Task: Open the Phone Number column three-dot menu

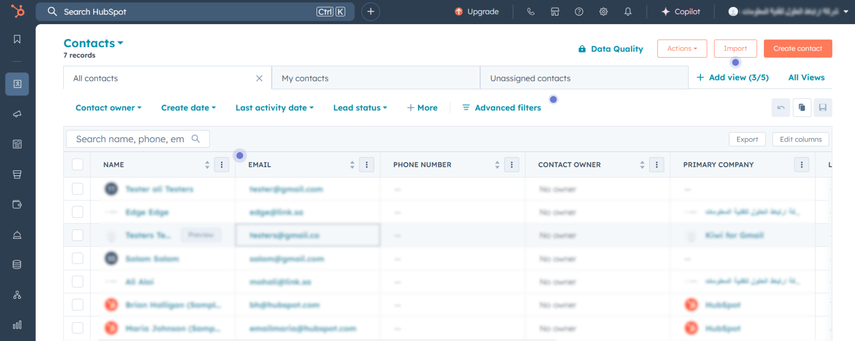Action: [511, 165]
